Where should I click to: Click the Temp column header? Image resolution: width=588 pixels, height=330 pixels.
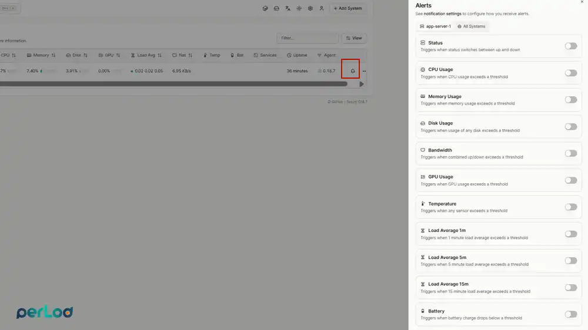point(212,55)
